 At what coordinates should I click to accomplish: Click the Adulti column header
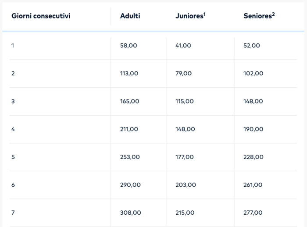pos(130,16)
